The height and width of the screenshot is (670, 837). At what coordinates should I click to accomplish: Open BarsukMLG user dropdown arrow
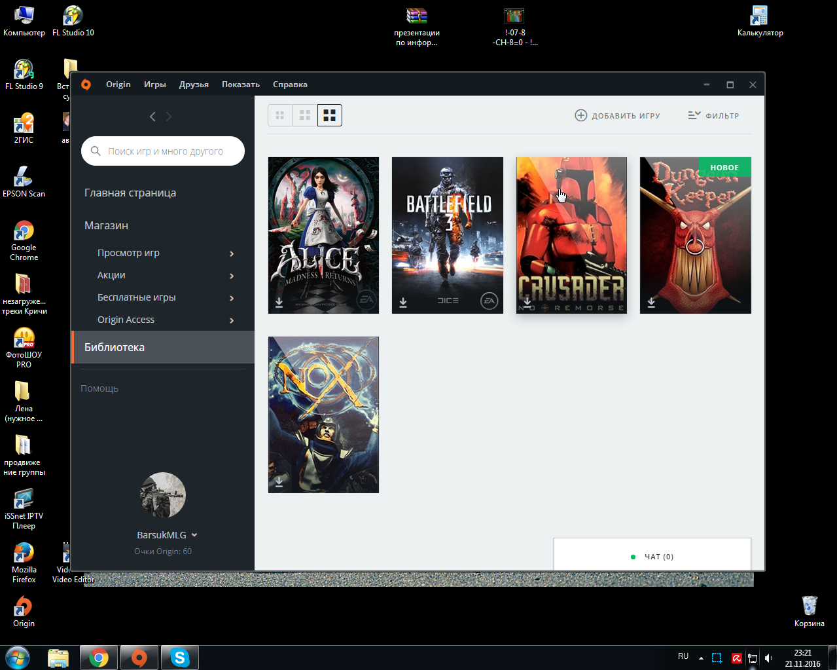[x=194, y=535]
